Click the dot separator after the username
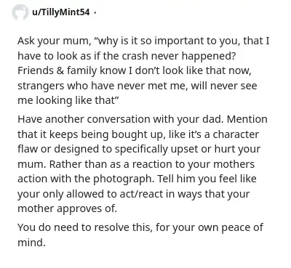 click(95, 12)
